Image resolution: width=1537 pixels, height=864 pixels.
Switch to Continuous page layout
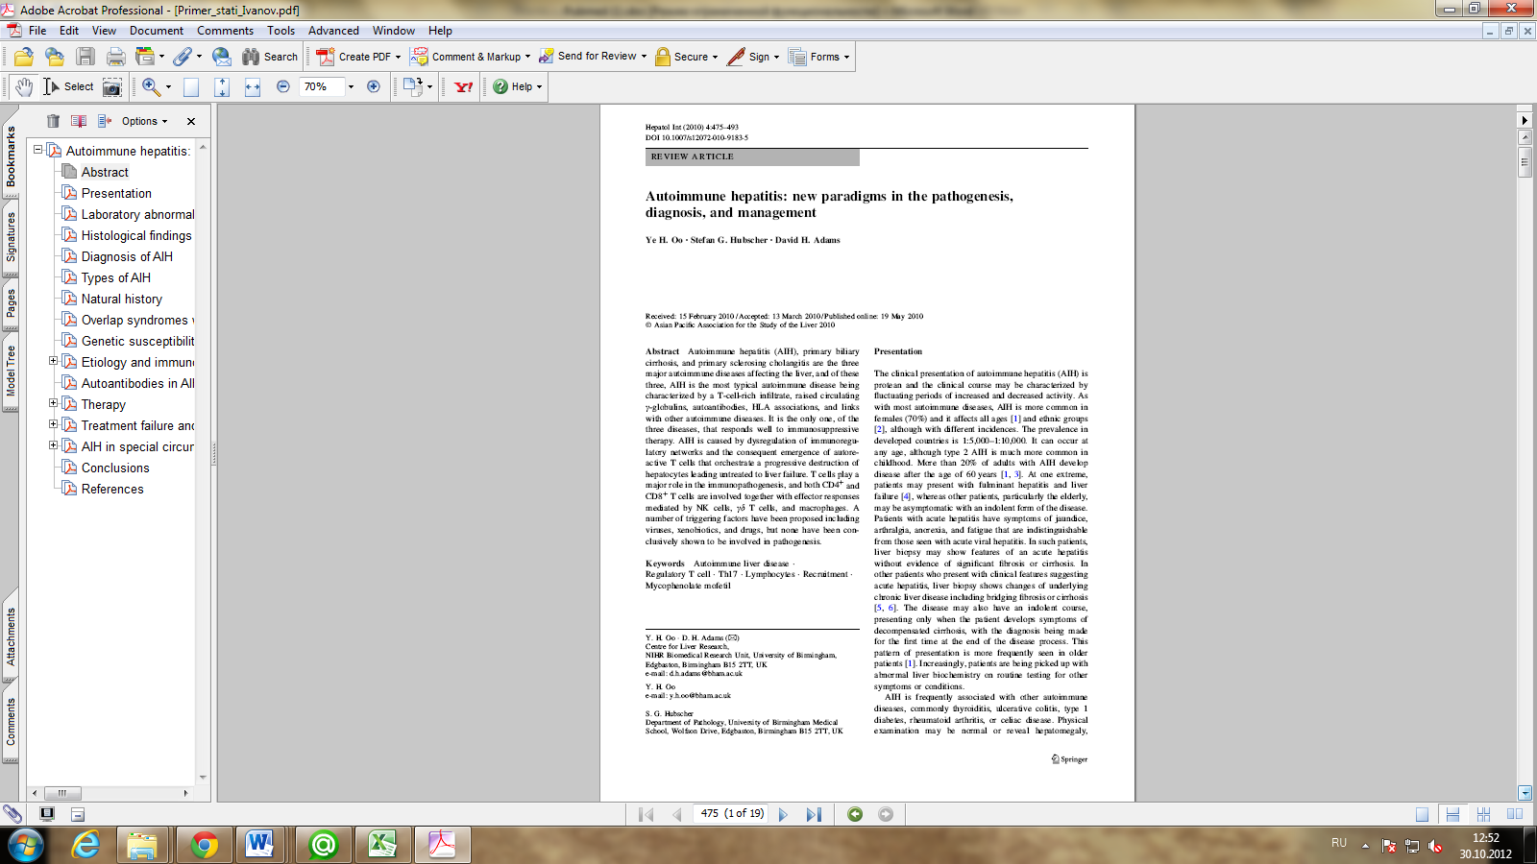click(1453, 814)
